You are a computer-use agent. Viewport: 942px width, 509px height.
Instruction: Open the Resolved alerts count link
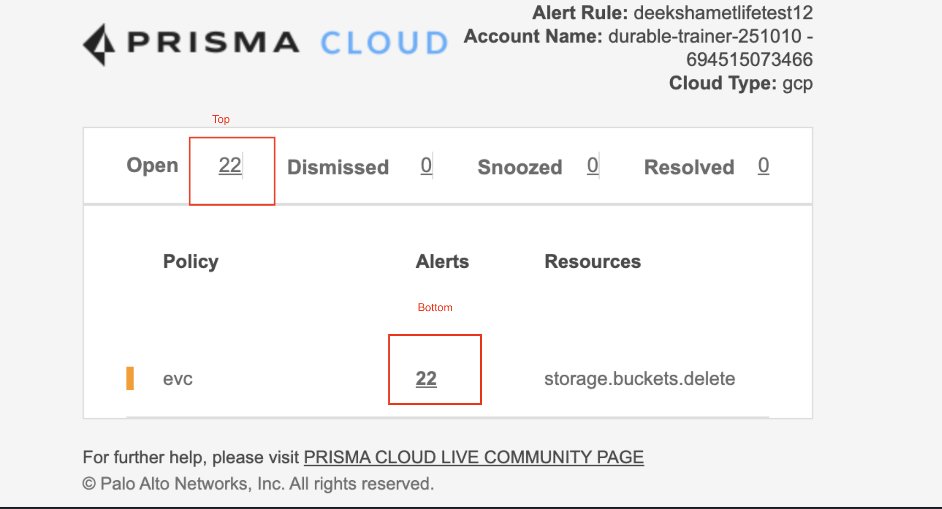[763, 165]
